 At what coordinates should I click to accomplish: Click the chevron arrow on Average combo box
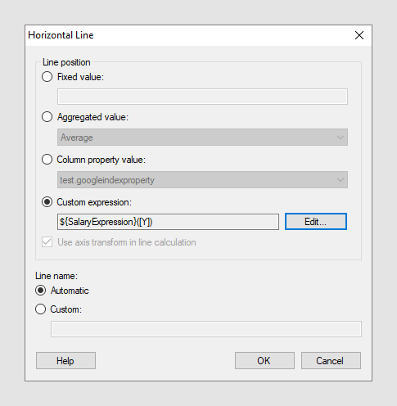tap(340, 138)
